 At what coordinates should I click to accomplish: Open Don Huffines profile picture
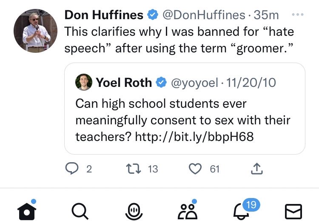click(32, 30)
